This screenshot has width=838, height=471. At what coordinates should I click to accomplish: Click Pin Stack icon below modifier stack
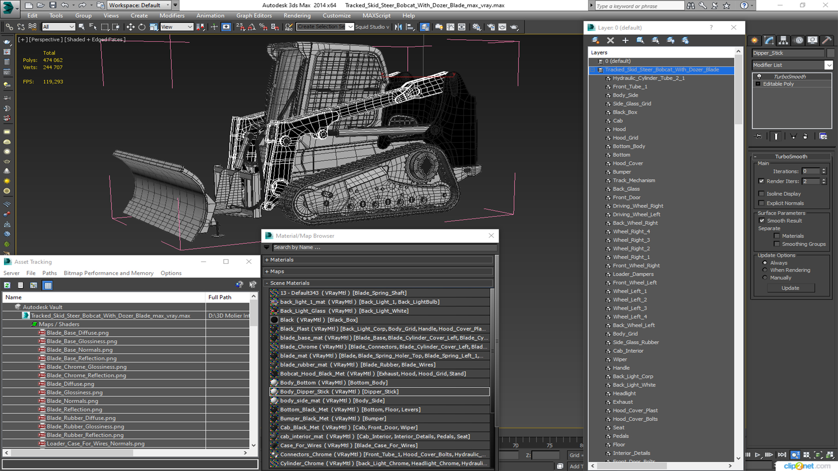tap(759, 137)
